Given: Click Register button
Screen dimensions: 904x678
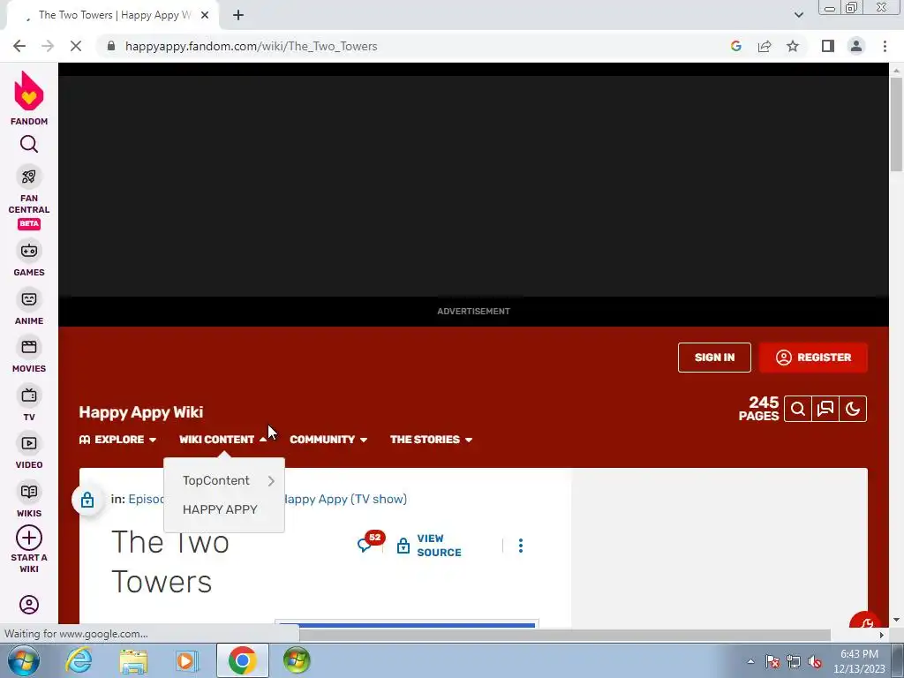Looking at the screenshot, I should [x=813, y=358].
